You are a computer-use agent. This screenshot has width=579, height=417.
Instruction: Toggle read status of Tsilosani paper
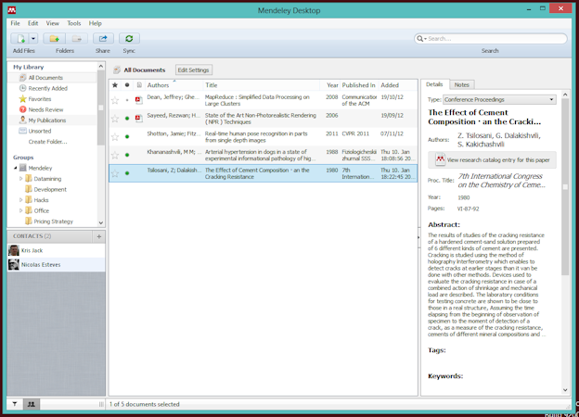click(127, 173)
